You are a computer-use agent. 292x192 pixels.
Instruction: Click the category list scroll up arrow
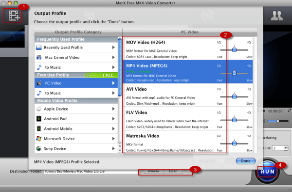click(120, 146)
